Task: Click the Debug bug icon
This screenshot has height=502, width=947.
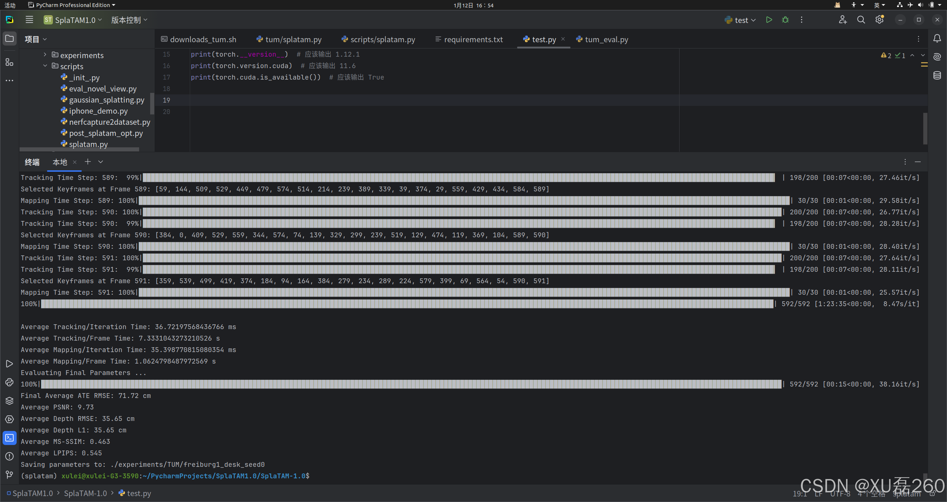Action: tap(785, 20)
